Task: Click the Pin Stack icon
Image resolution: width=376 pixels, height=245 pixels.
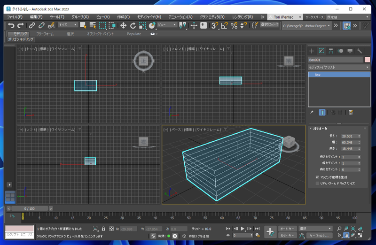Action: [x=312, y=112]
